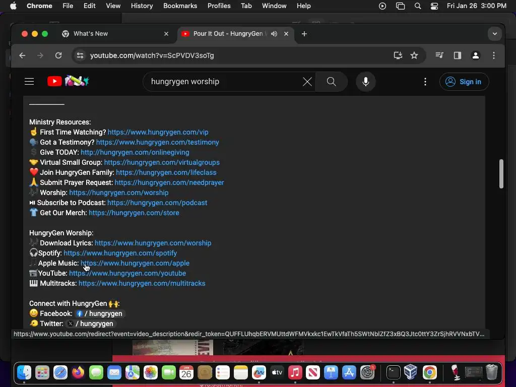This screenshot has width=516, height=387.
Task: Open the hungrygen.com/vip link
Action: [158, 132]
